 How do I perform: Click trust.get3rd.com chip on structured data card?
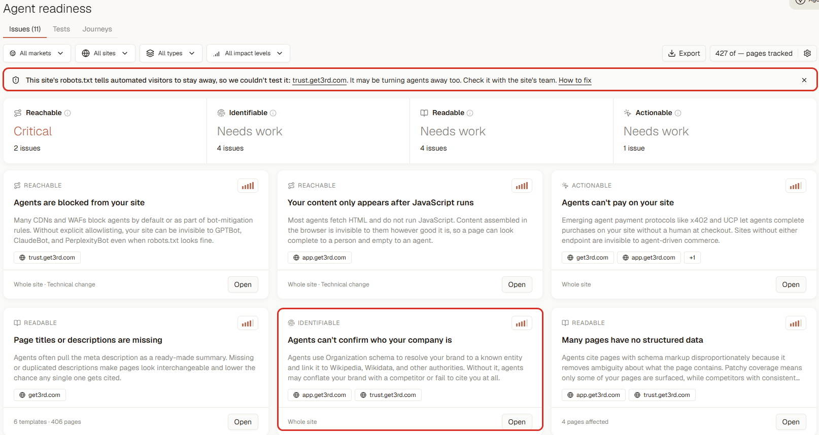(x=662, y=395)
